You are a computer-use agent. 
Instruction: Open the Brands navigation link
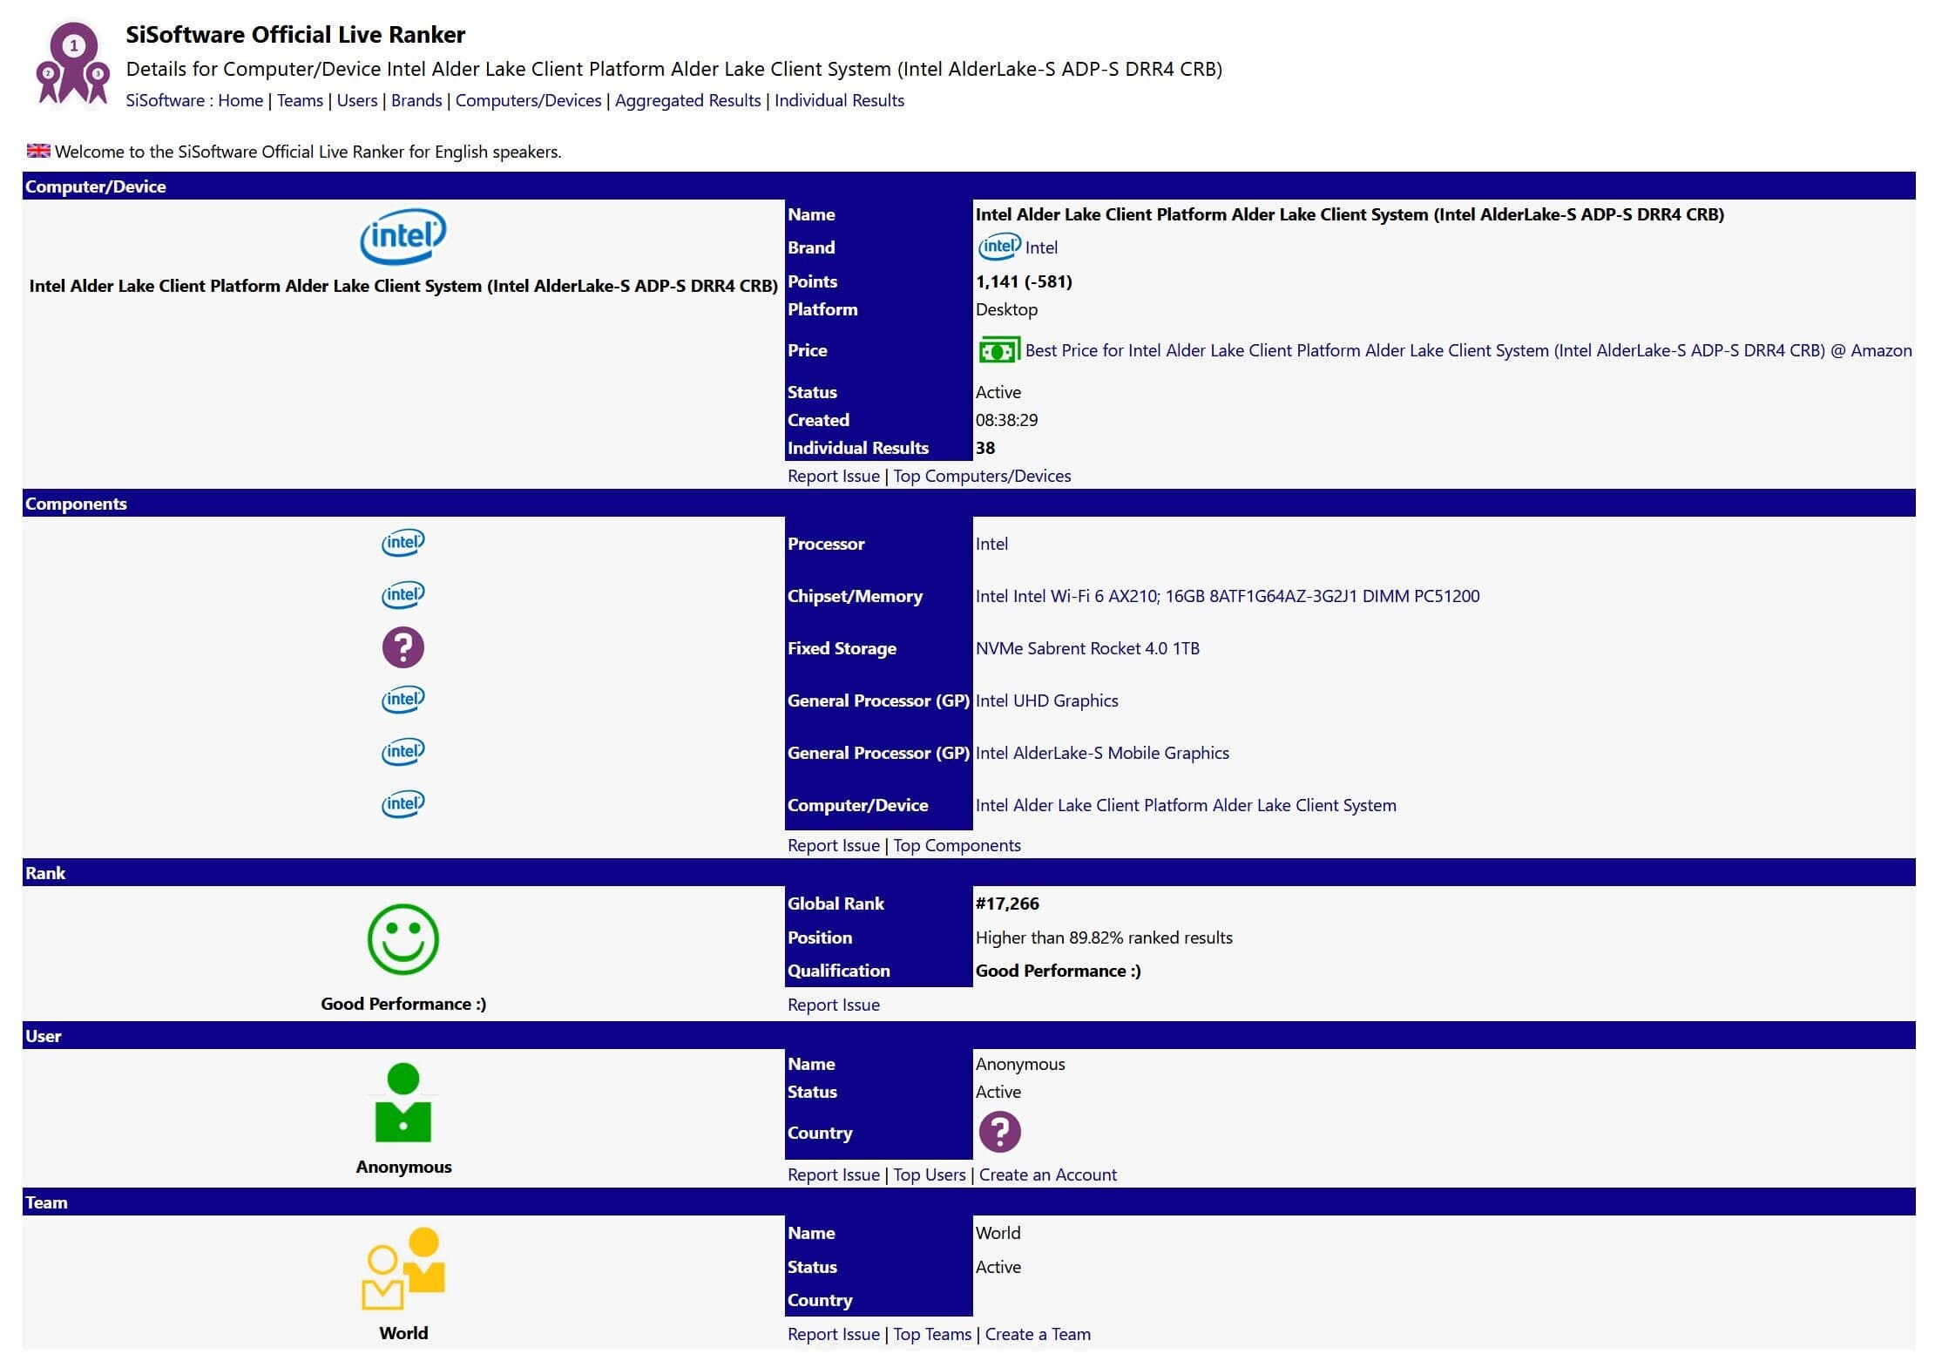click(x=416, y=100)
